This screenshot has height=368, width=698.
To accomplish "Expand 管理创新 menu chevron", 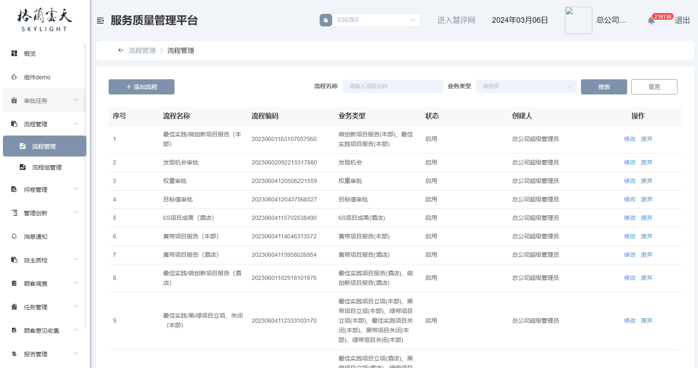I will 76,212.
